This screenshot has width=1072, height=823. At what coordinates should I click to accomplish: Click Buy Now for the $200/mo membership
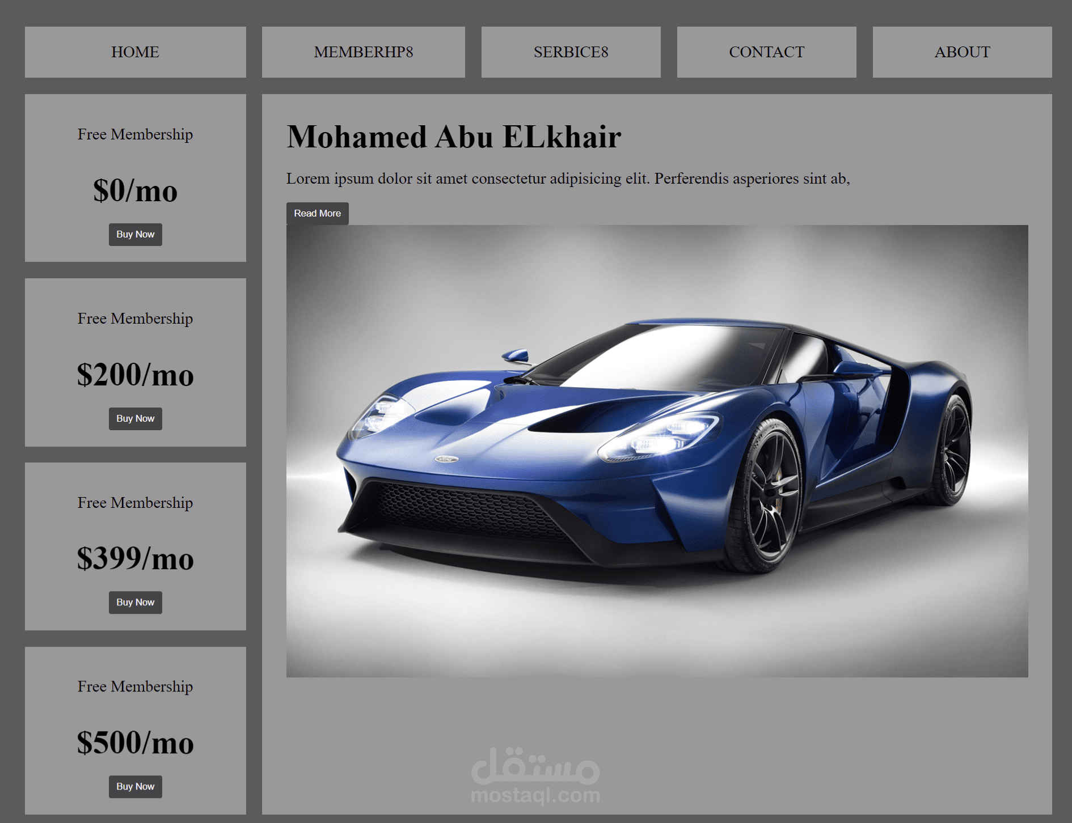click(x=135, y=418)
